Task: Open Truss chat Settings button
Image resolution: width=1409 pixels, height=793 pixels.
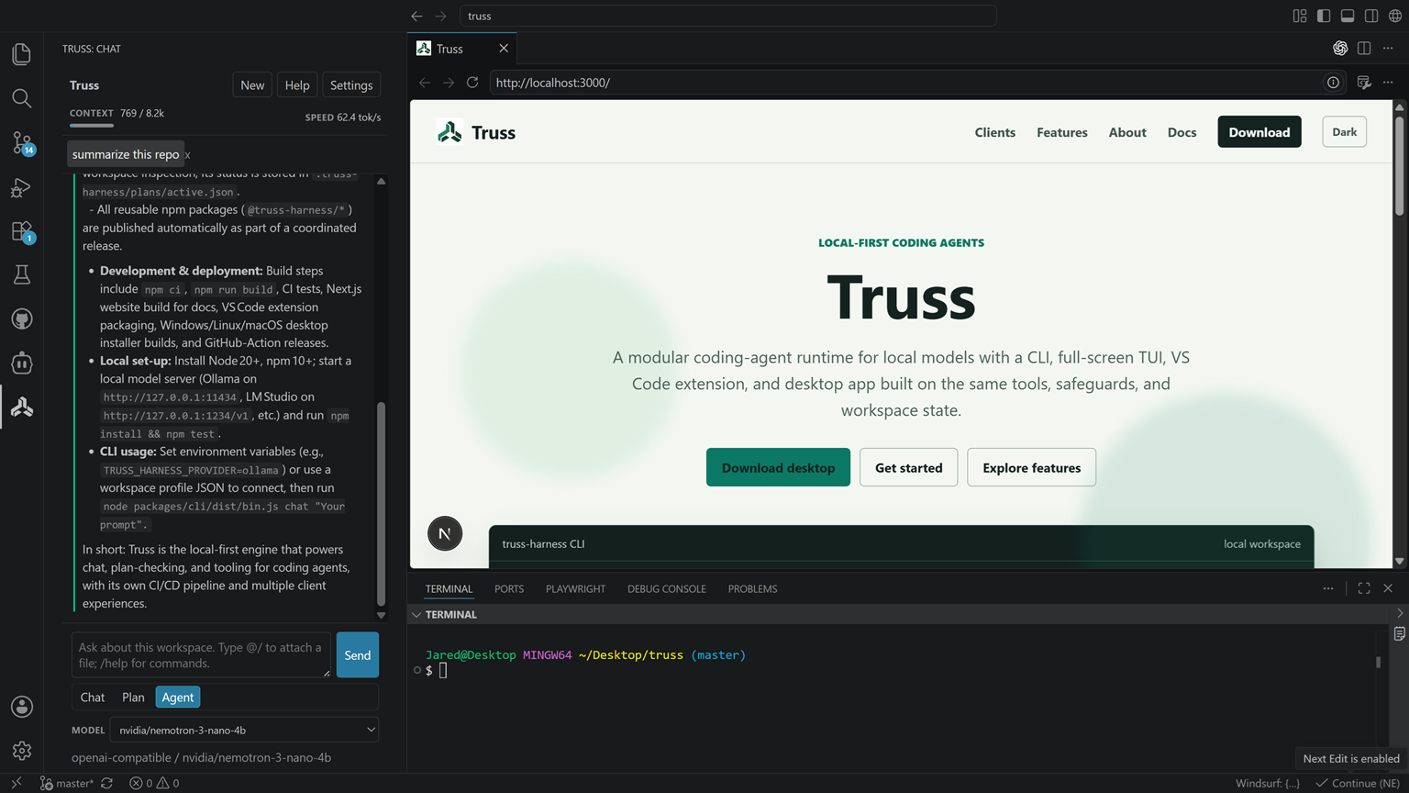Action: pyautogui.click(x=351, y=85)
